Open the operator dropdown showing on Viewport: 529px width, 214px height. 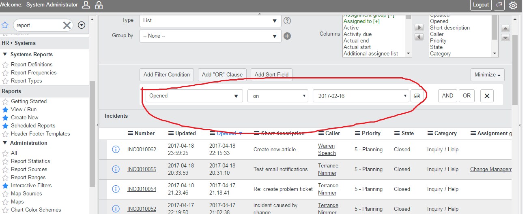pos(278,96)
